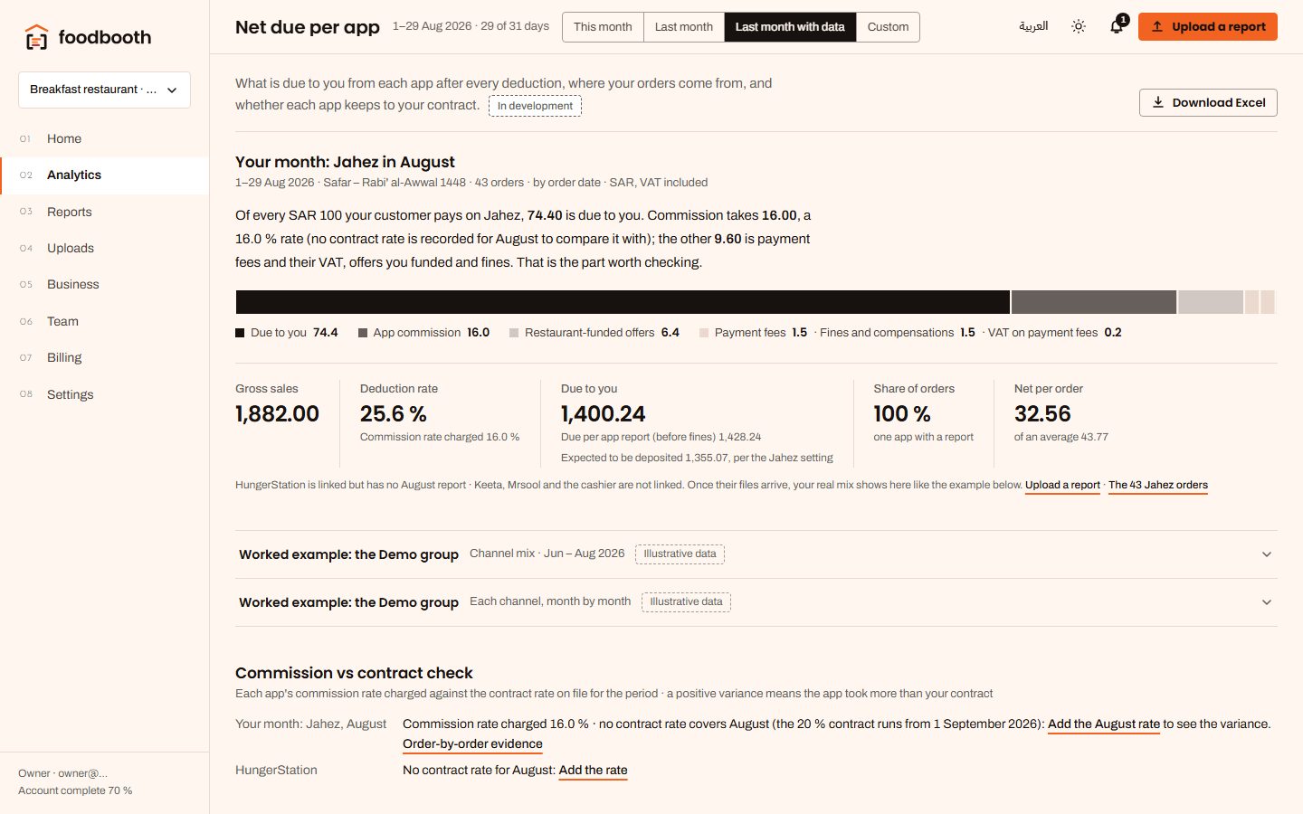Image resolution: width=1303 pixels, height=814 pixels.
Task: Open The 43 Jahez orders link
Action: pyautogui.click(x=1158, y=485)
